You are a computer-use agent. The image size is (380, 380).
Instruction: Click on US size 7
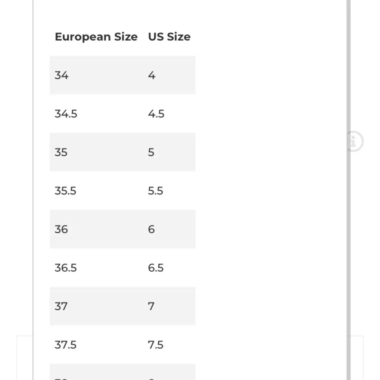(x=151, y=306)
